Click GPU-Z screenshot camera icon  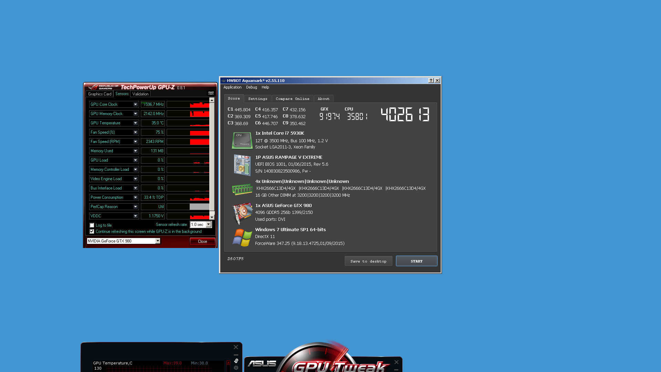pos(211,93)
